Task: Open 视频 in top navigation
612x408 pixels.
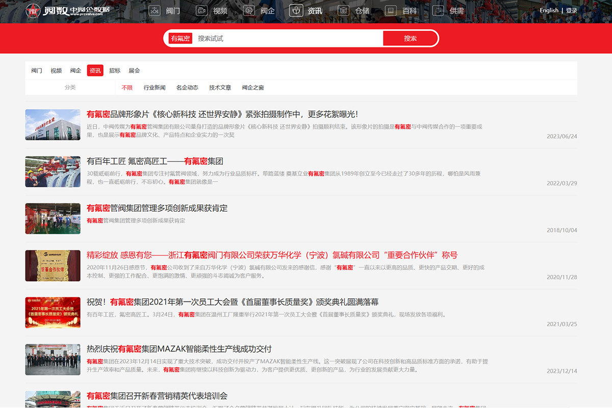Action: pos(220,11)
